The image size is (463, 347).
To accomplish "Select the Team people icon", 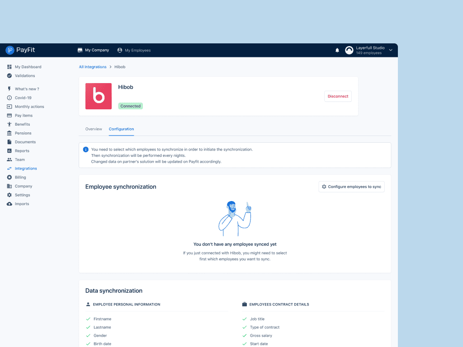I will point(10,159).
